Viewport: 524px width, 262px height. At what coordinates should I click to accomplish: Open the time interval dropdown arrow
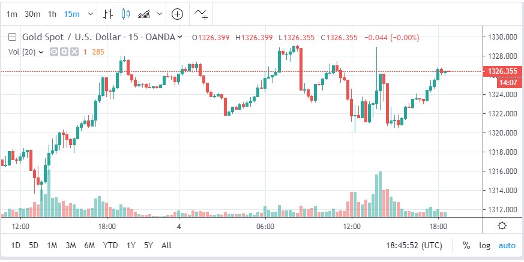click(91, 14)
